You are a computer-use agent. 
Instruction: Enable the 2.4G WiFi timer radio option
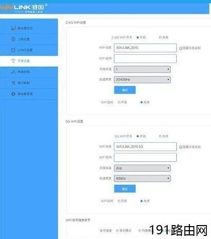[119, 102]
